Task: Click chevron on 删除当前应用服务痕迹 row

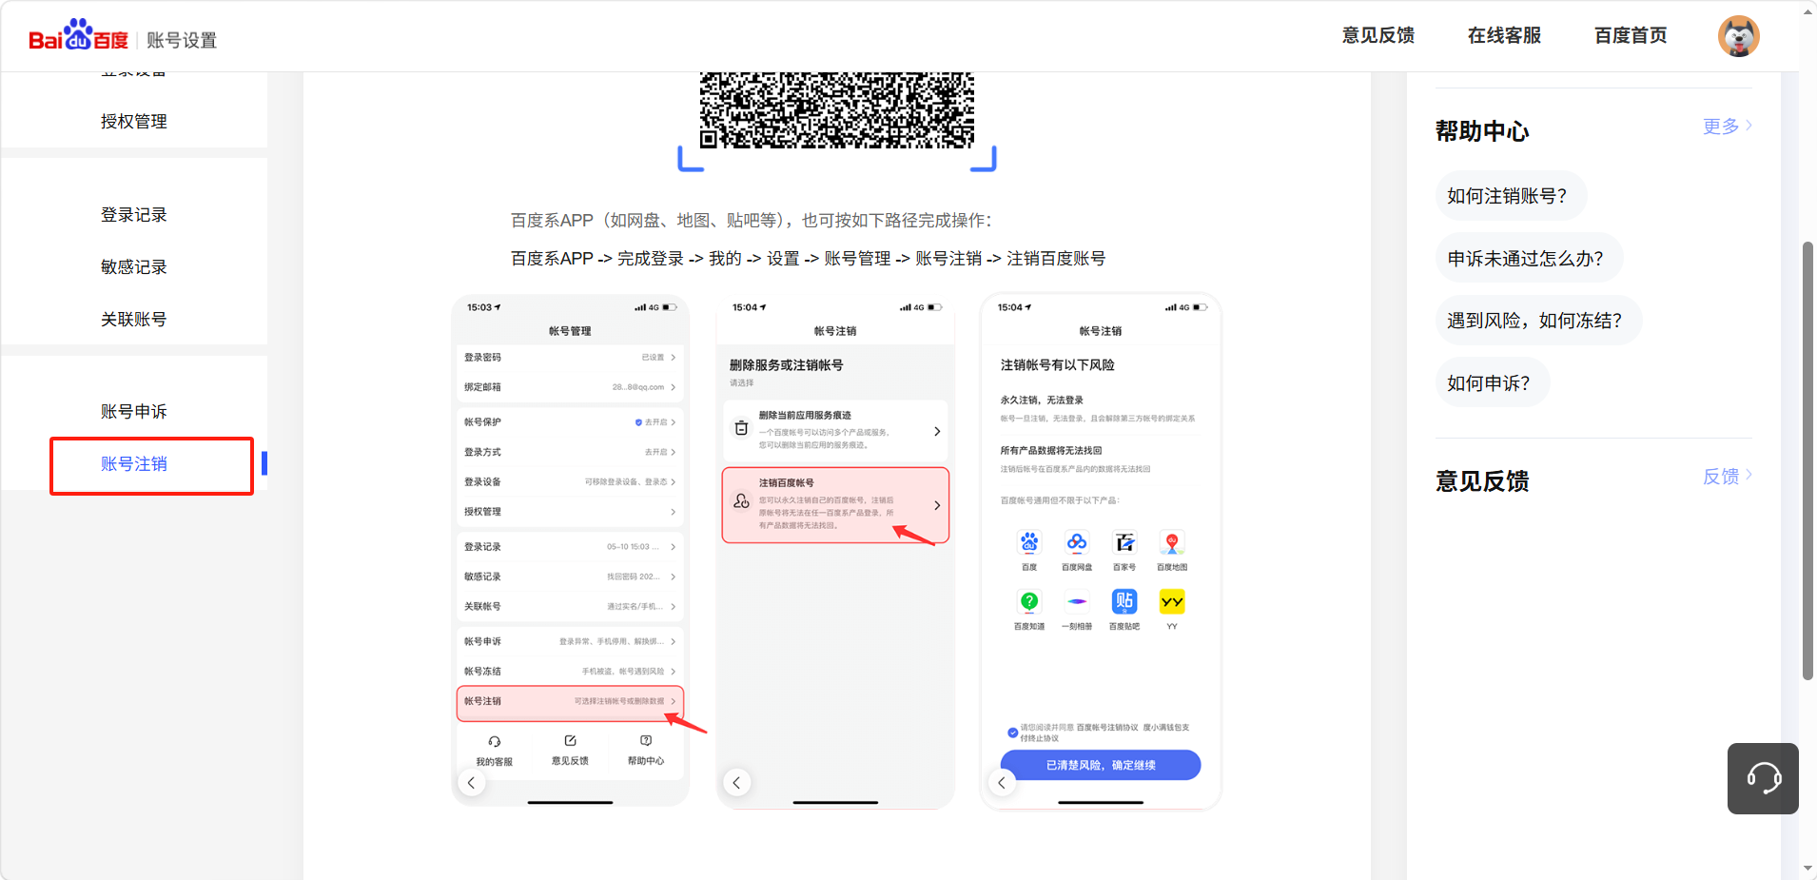Action: (x=937, y=431)
